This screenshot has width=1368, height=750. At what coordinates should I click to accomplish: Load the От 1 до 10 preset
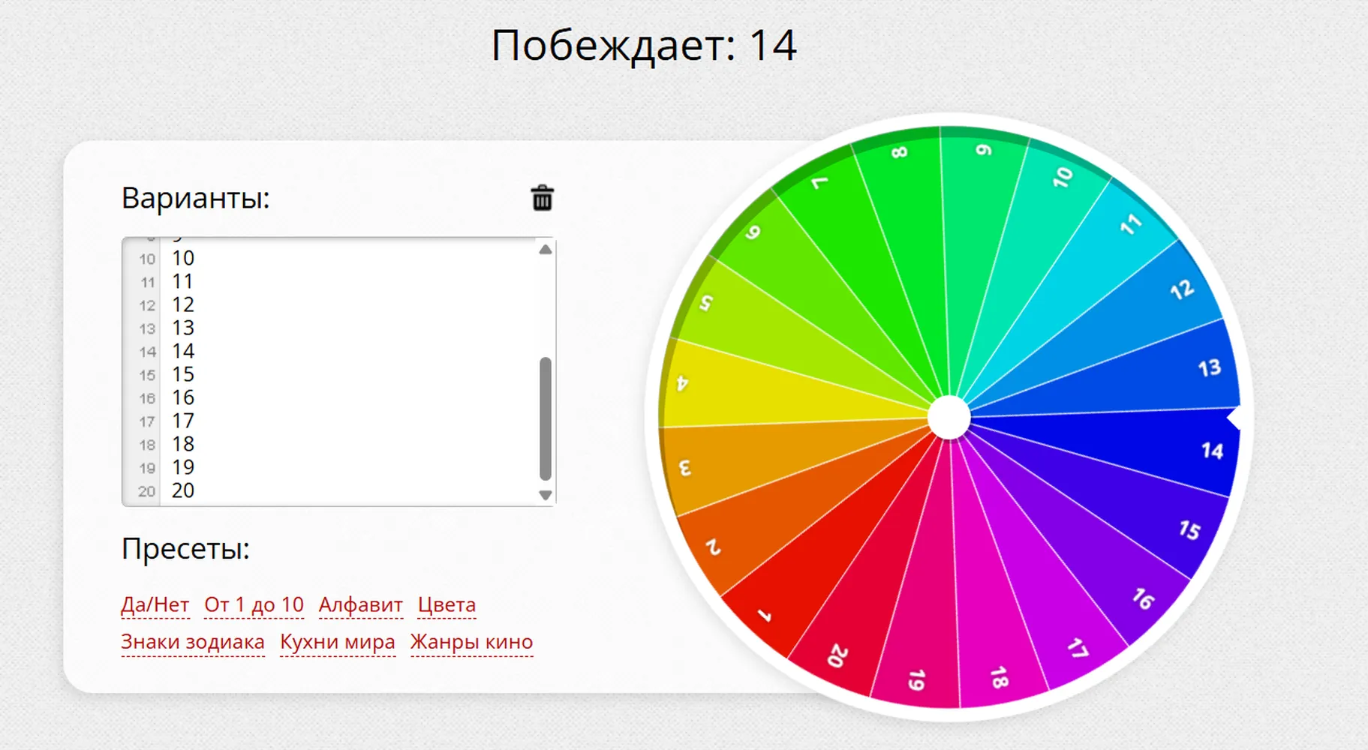tap(254, 604)
